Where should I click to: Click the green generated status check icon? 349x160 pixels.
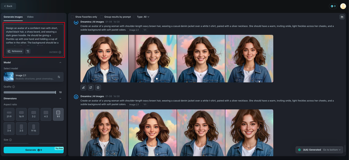[299, 150]
